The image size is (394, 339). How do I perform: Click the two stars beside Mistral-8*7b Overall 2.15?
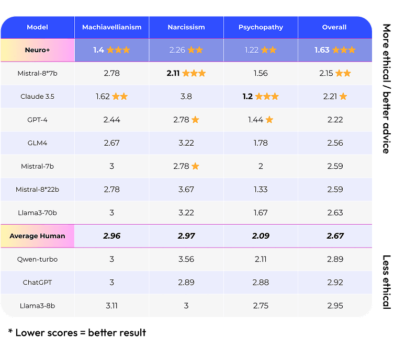click(x=343, y=73)
